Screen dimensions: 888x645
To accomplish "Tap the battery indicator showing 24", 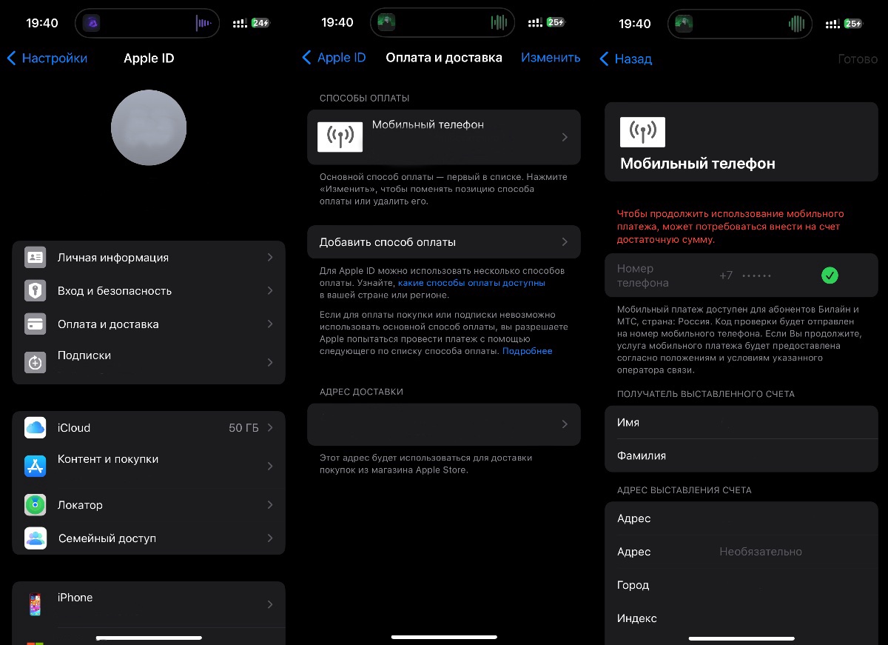I will coord(260,23).
